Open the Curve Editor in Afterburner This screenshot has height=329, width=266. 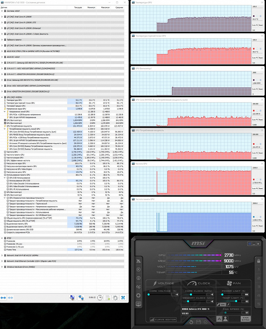click(163, 319)
